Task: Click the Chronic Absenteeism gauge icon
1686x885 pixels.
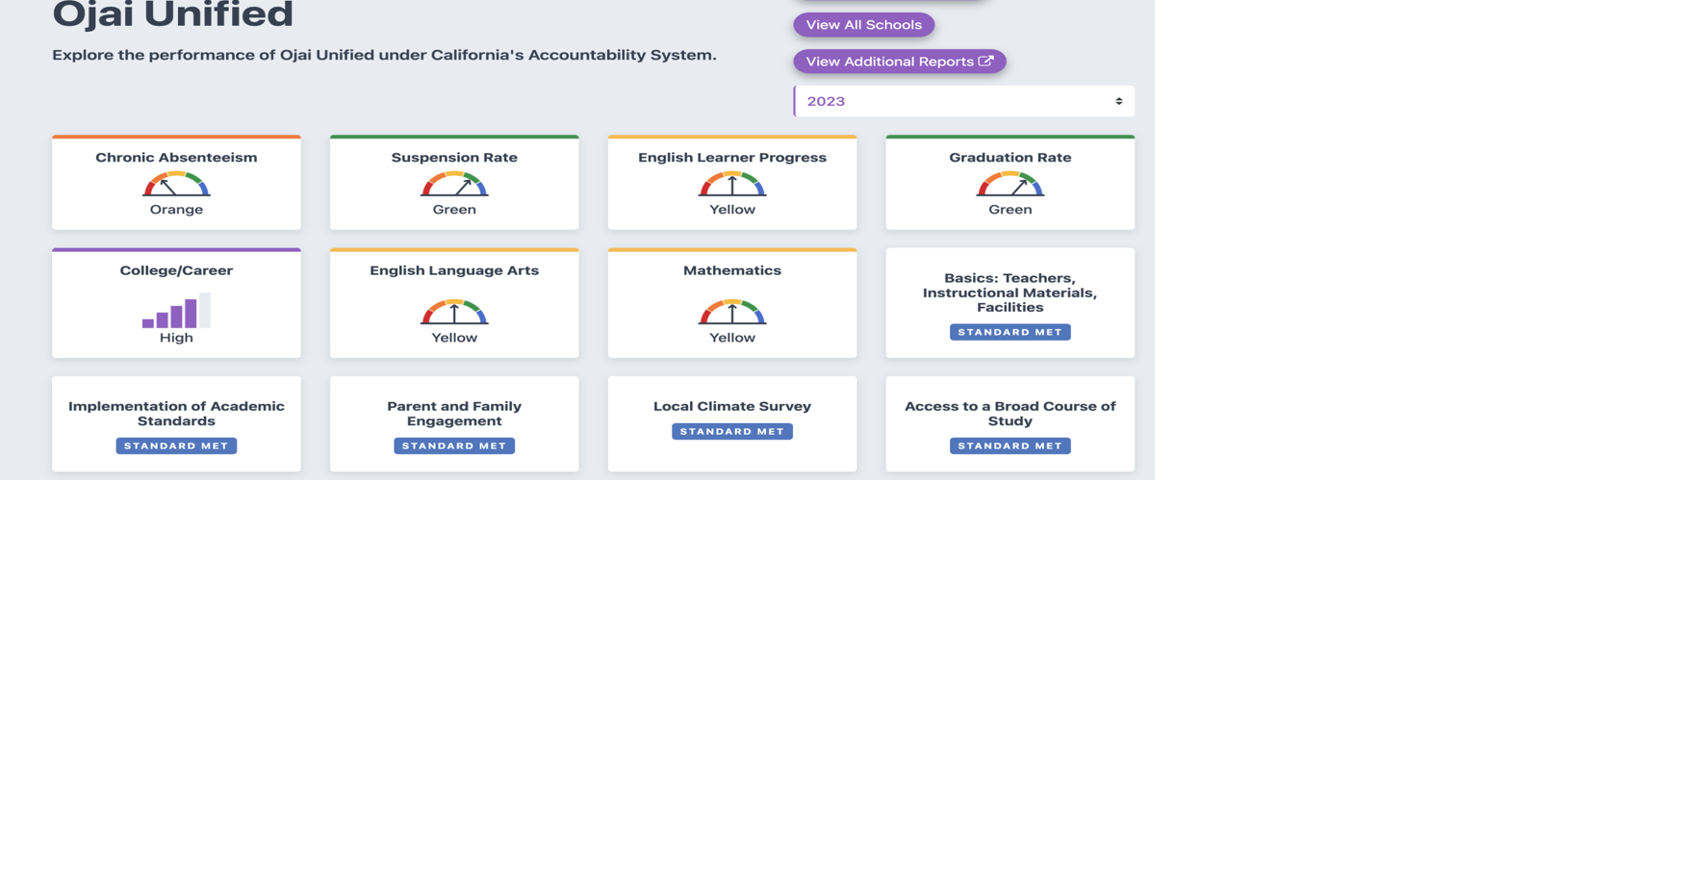Action: click(x=176, y=184)
